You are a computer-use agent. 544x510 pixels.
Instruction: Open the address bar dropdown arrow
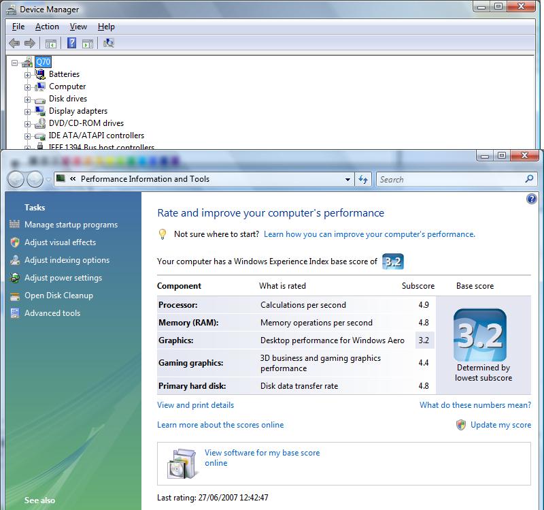(x=347, y=180)
